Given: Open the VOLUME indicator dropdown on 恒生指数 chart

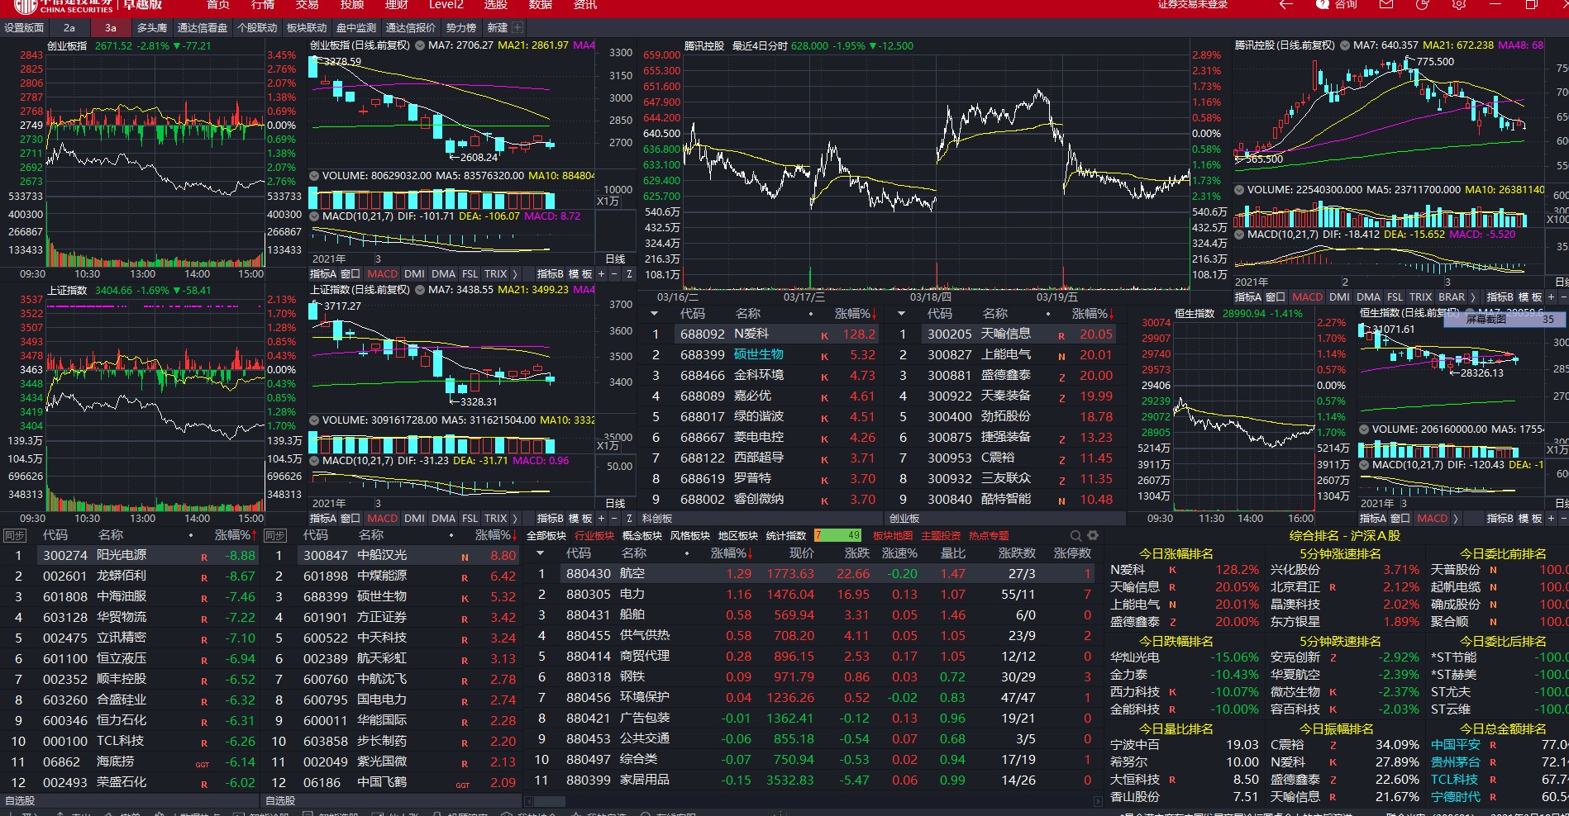Looking at the screenshot, I should [x=1364, y=429].
